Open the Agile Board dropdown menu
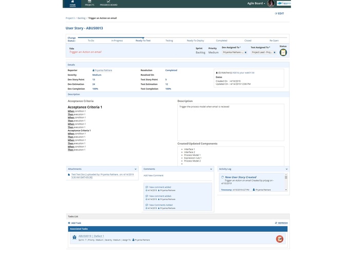 pyautogui.click(x=256, y=4)
